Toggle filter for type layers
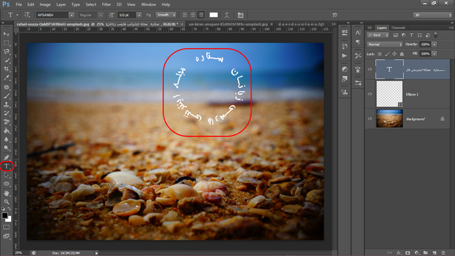This screenshot has width=455, height=256. [x=411, y=35]
